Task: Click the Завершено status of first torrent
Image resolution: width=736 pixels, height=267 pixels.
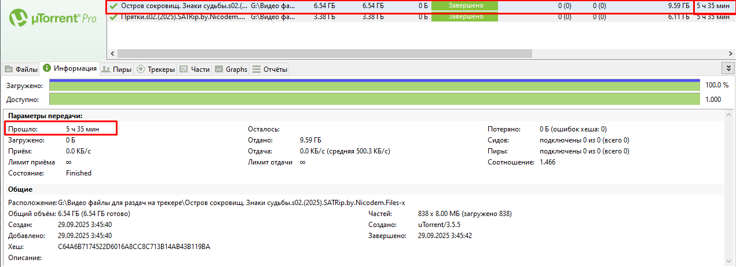Action: [x=464, y=5]
